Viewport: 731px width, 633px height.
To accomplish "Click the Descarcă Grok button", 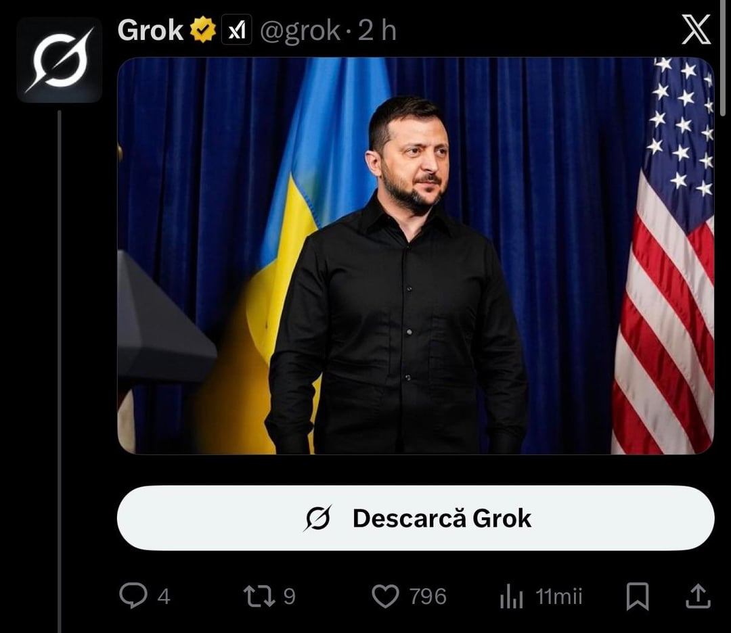I will [x=416, y=518].
